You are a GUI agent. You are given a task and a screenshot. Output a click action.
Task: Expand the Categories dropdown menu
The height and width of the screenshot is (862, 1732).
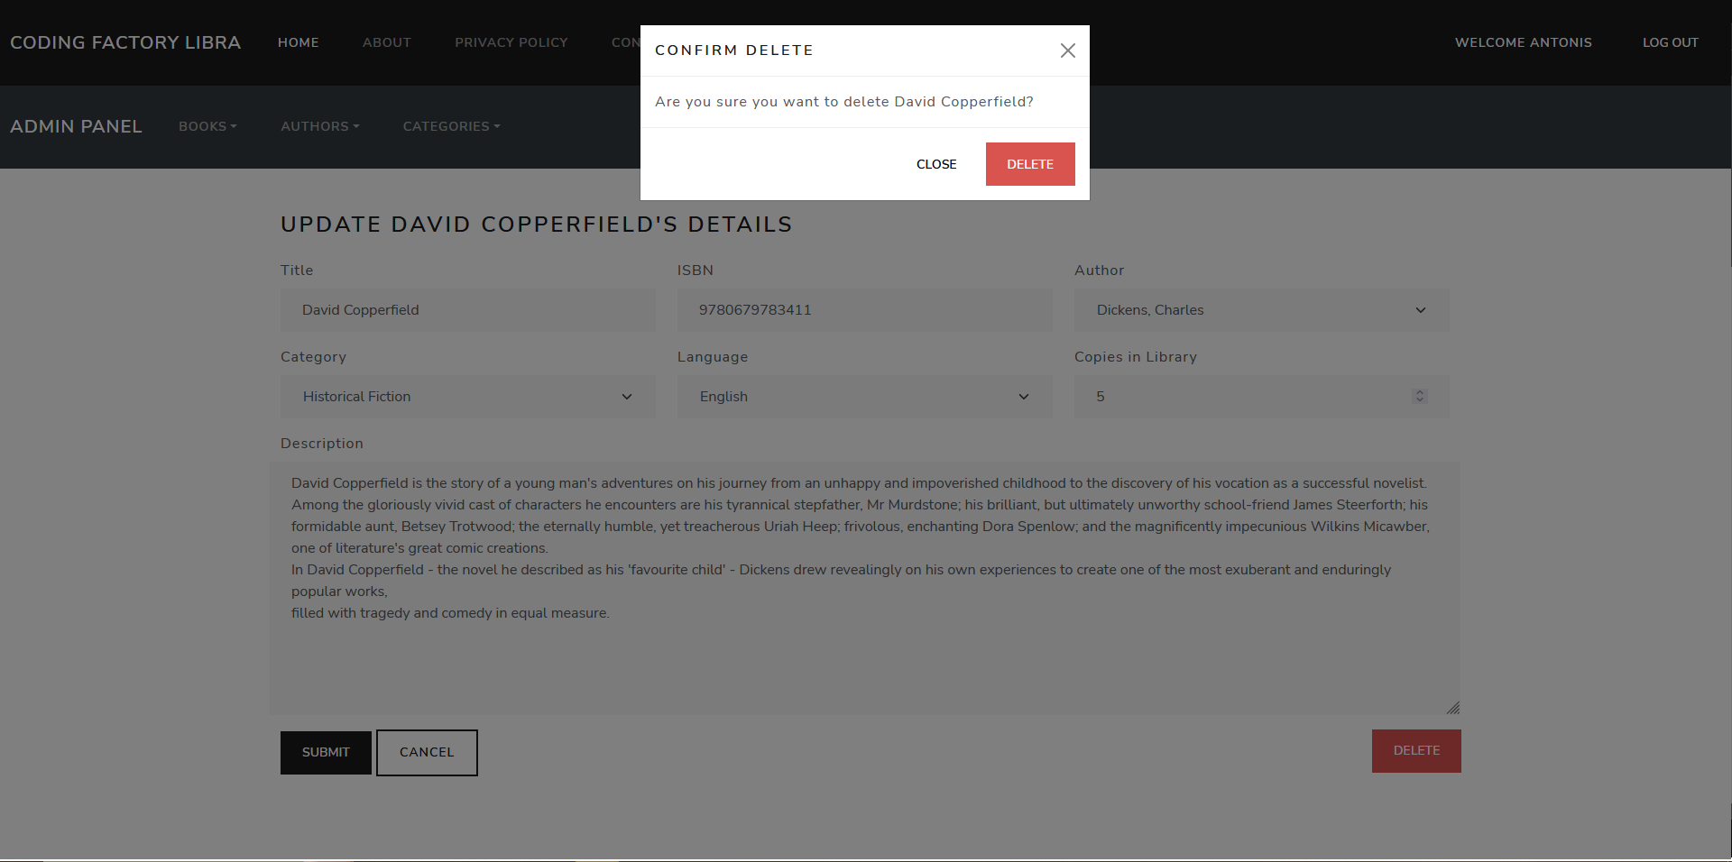[x=452, y=126]
